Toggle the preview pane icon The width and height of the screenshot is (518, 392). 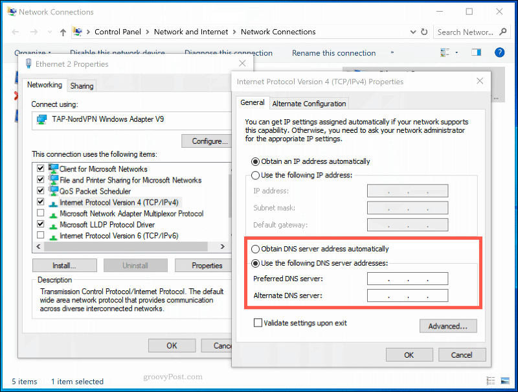click(x=476, y=52)
